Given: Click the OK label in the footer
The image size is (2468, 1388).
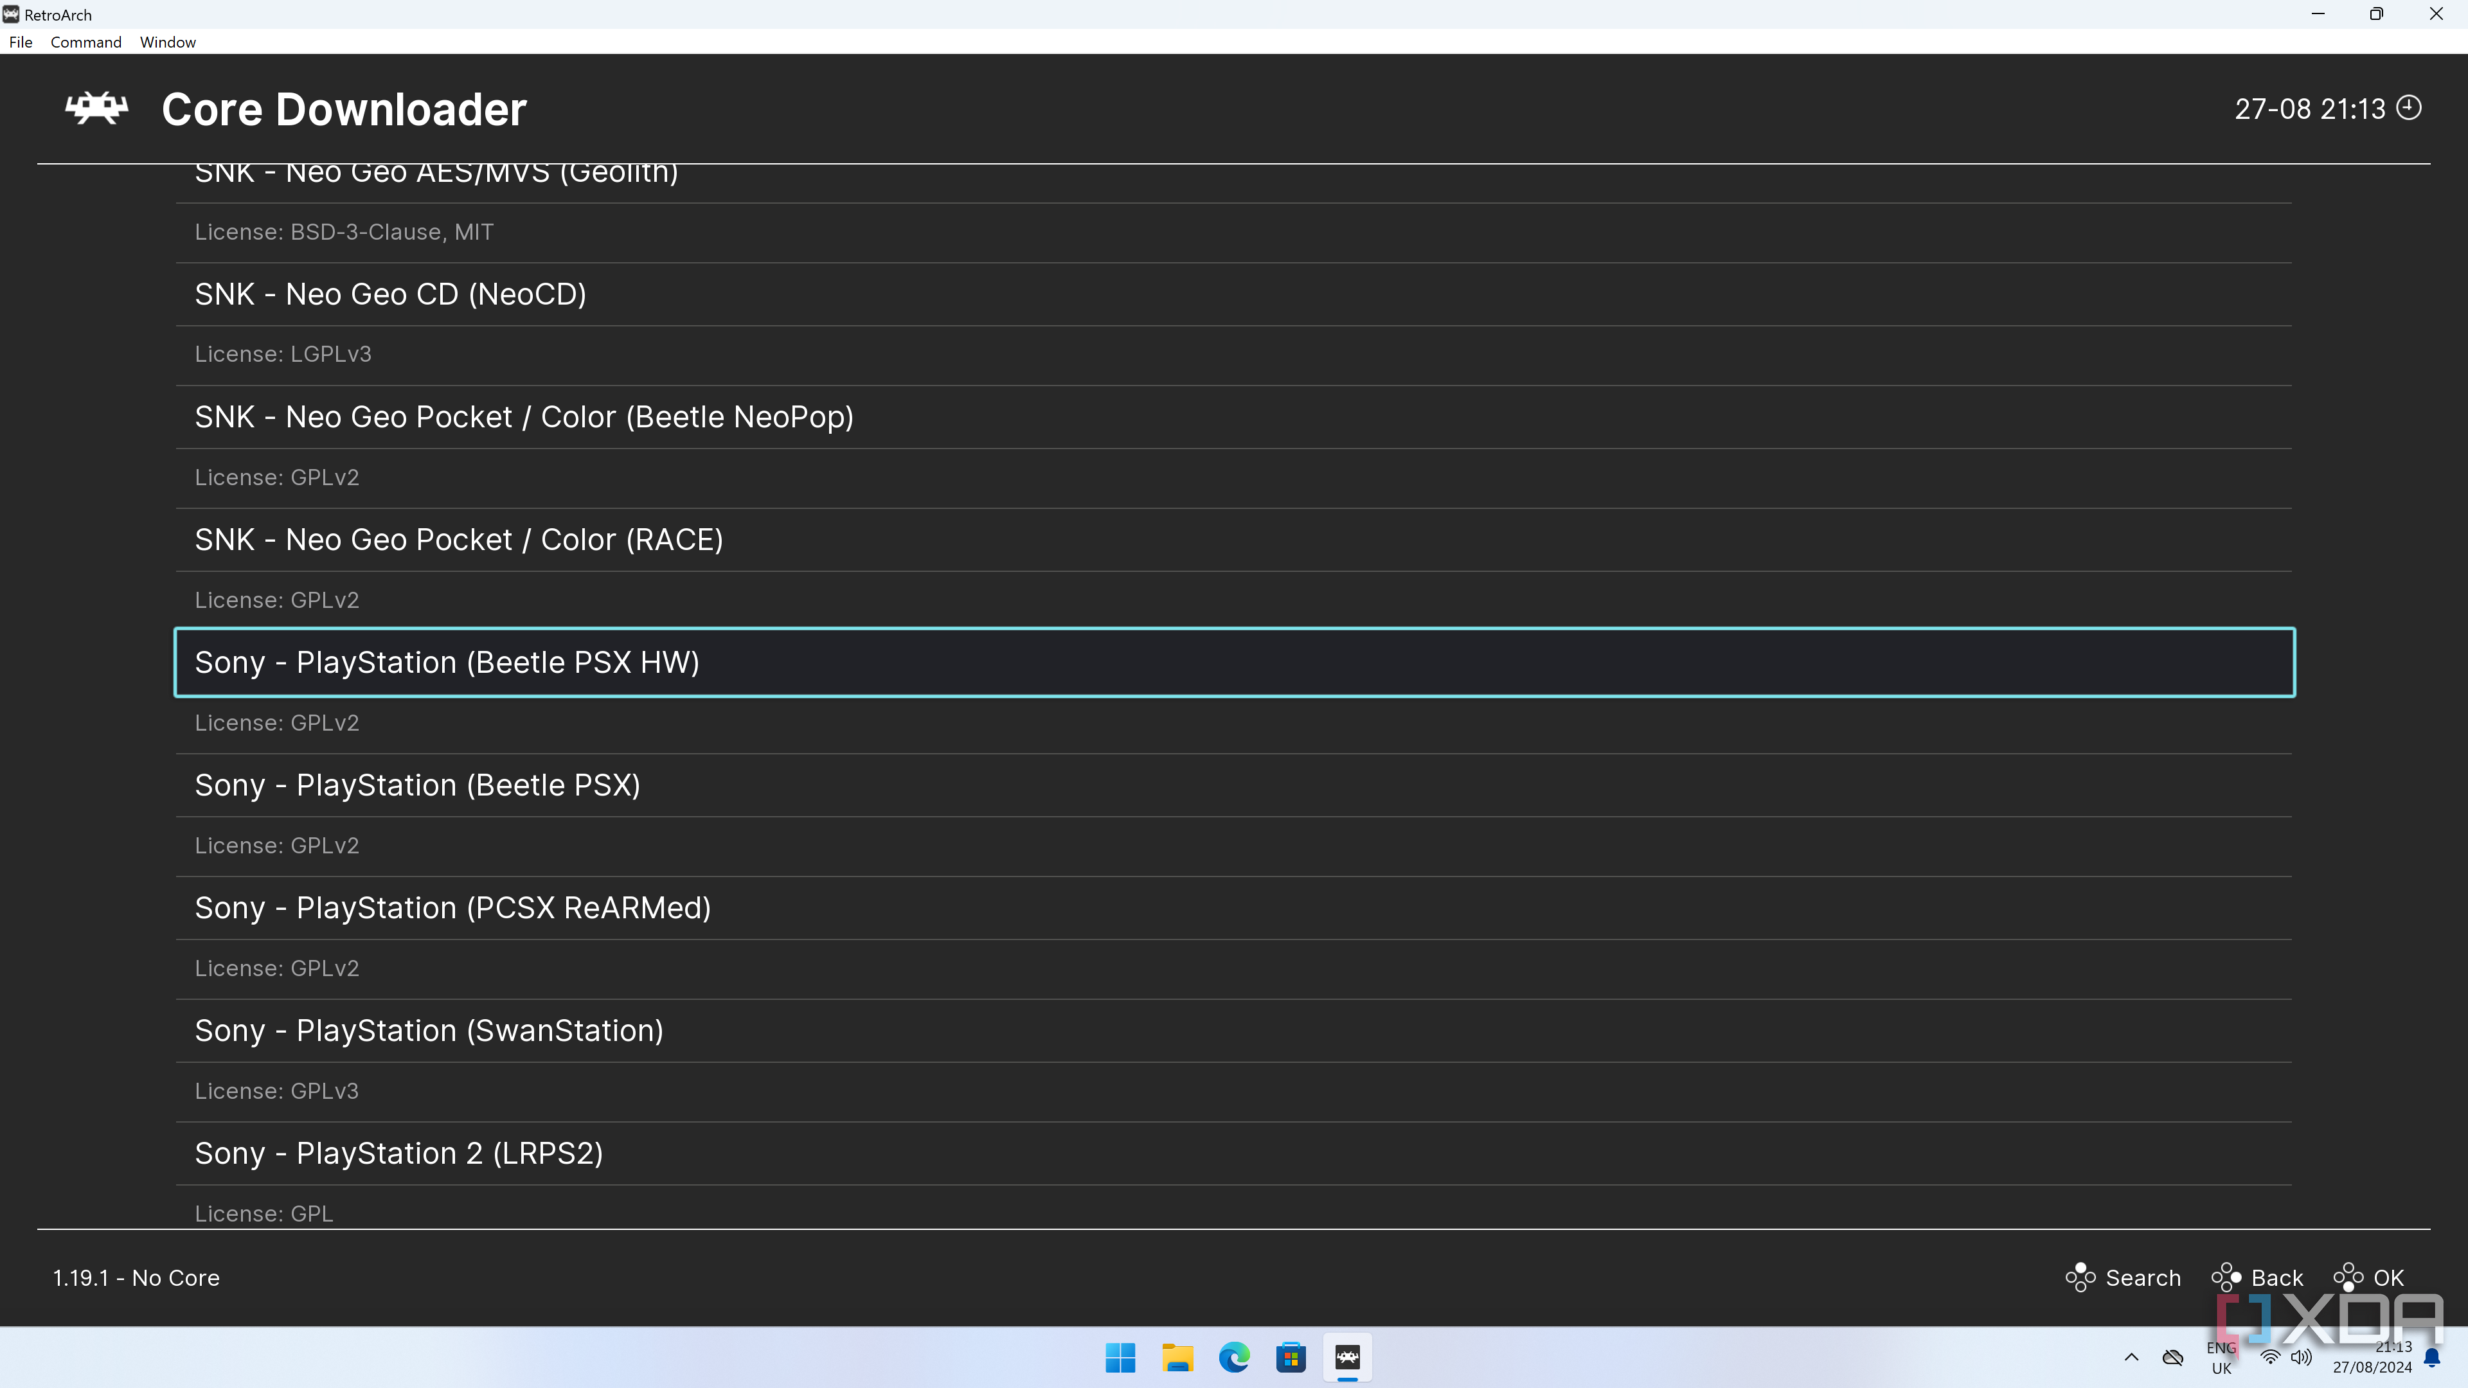Looking at the screenshot, I should (2388, 1278).
